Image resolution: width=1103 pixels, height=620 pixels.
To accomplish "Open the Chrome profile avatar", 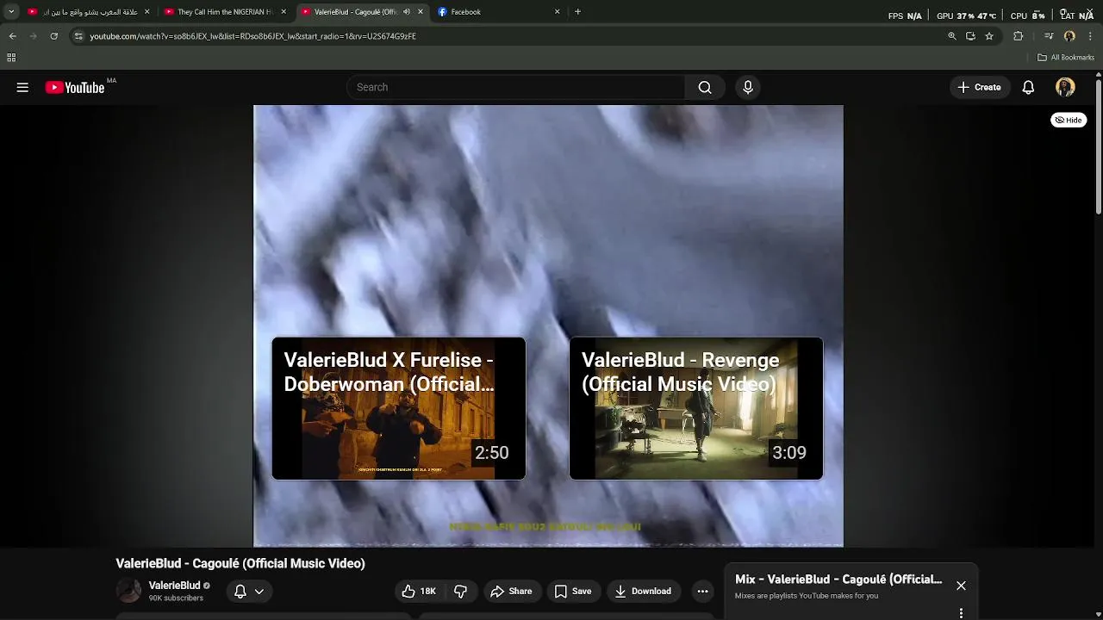I will point(1069,36).
